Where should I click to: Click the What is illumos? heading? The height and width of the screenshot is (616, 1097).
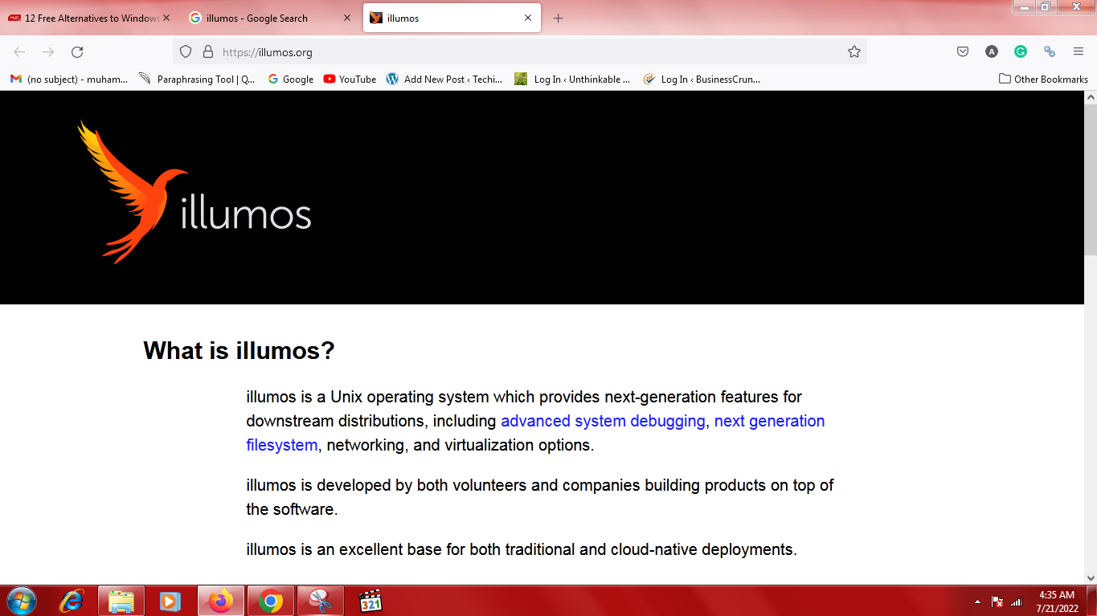click(239, 351)
